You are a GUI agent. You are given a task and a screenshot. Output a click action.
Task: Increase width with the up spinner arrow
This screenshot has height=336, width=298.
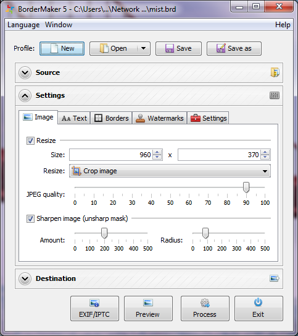[x=157, y=152]
